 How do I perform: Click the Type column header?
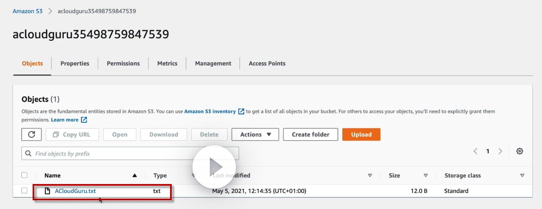point(160,176)
